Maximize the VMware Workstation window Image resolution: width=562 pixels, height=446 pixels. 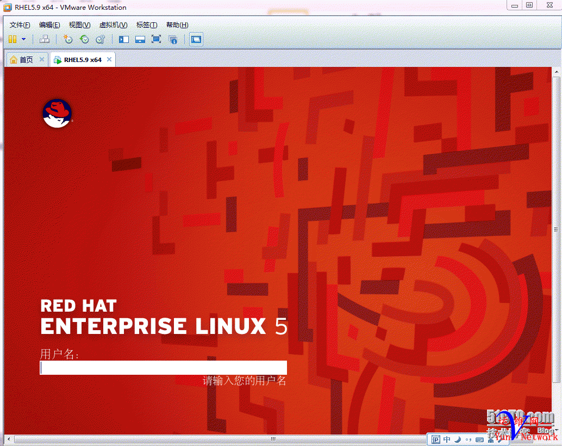click(529, 5)
